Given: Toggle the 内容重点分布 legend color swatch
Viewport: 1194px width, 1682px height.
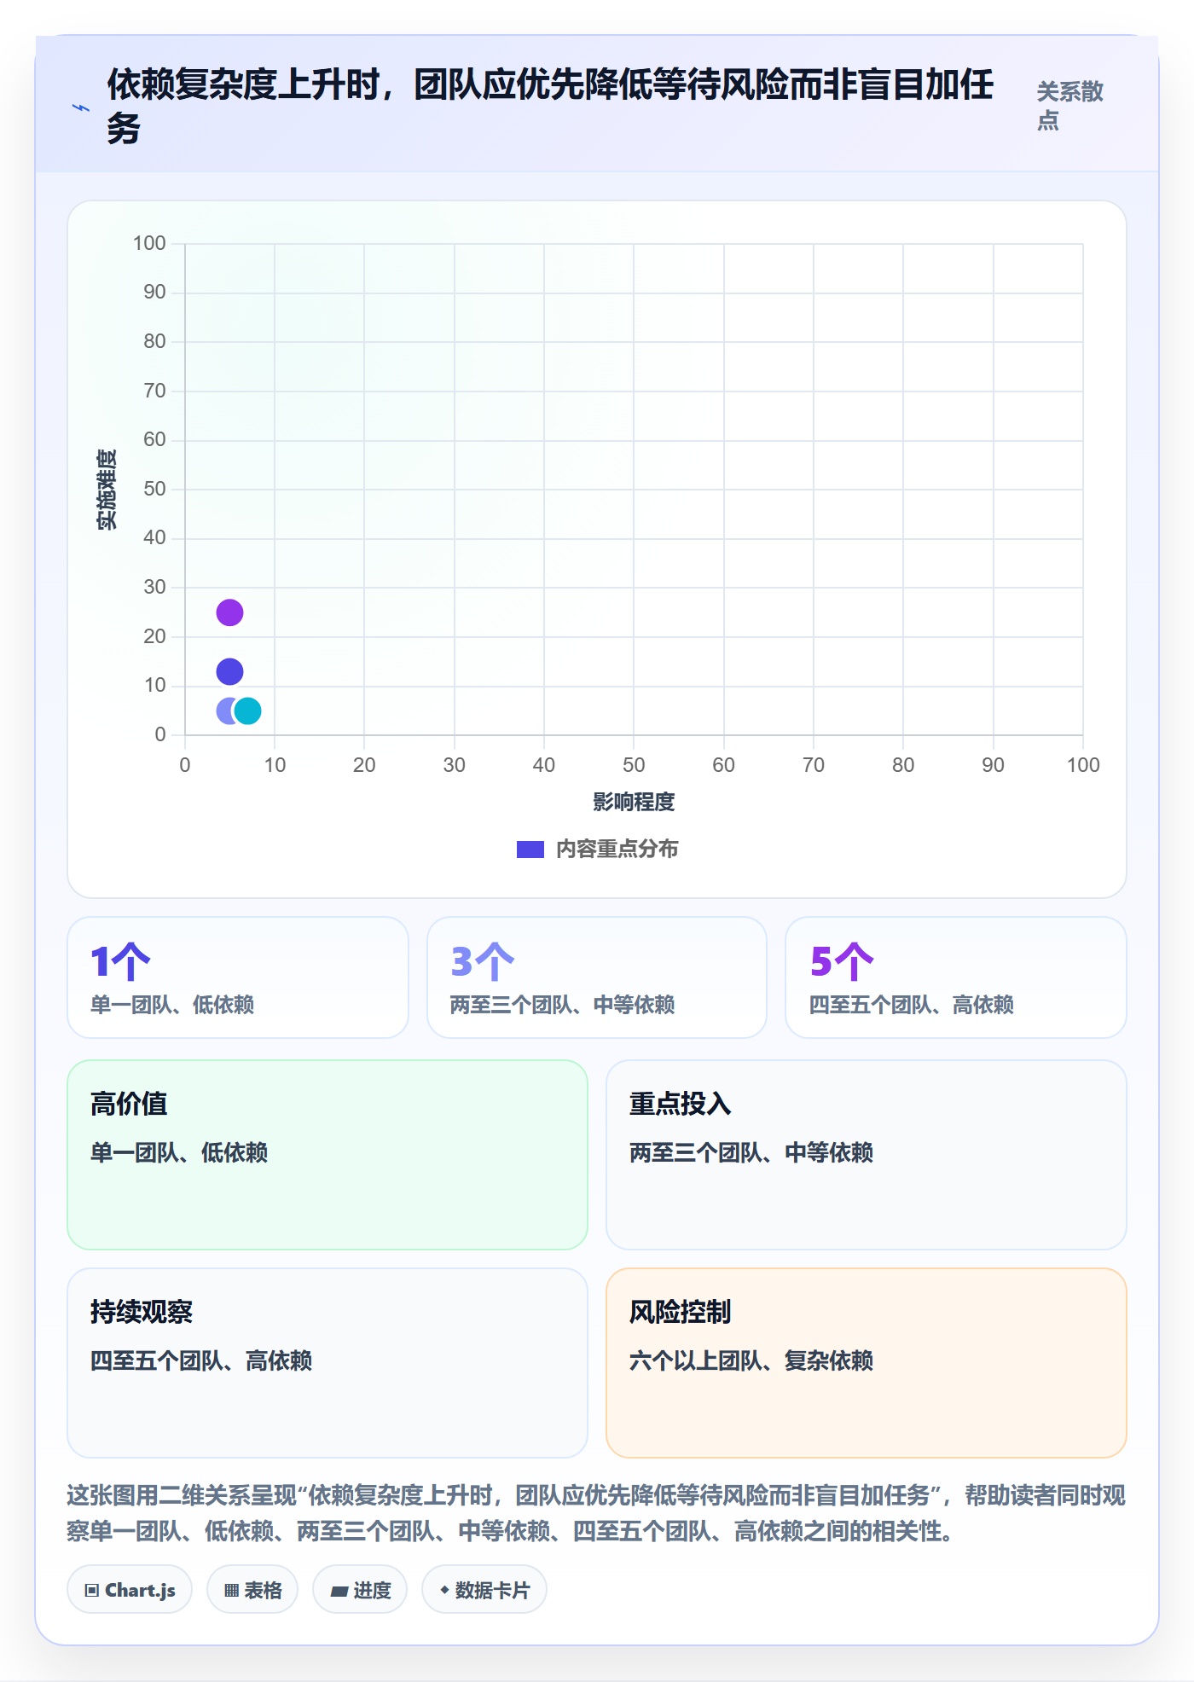Looking at the screenshot, I should tap(530, 850).
